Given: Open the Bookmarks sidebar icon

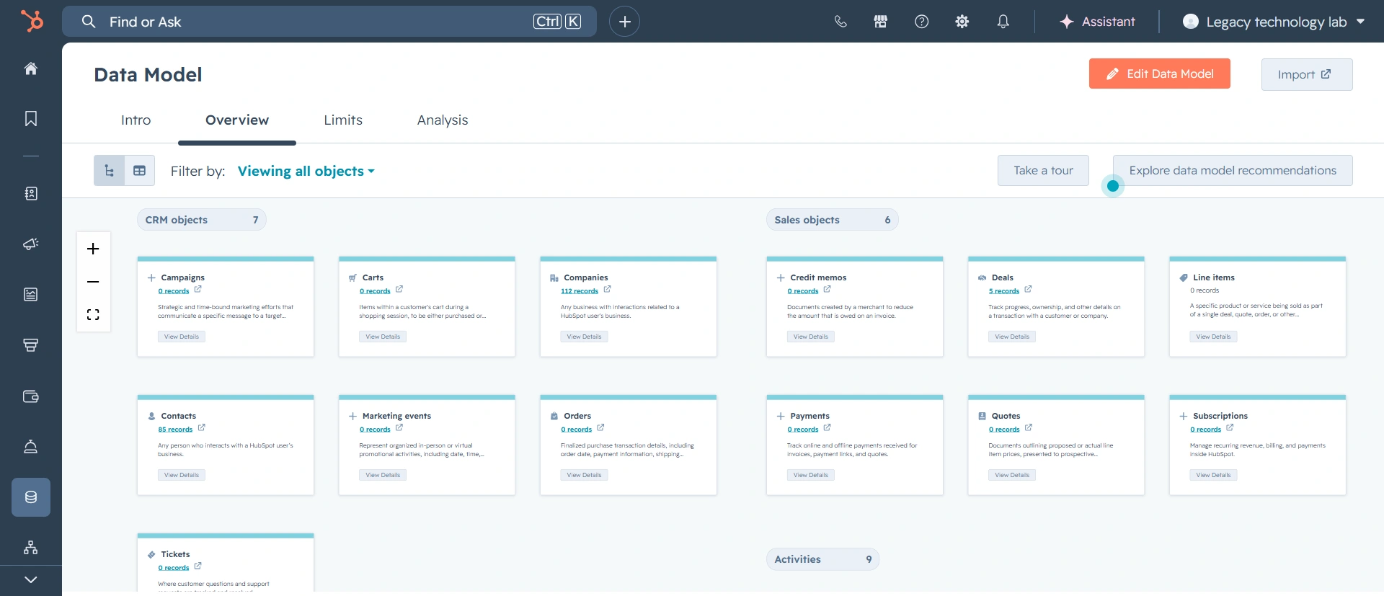Looking at the screenshot, I should pos(31,118).
